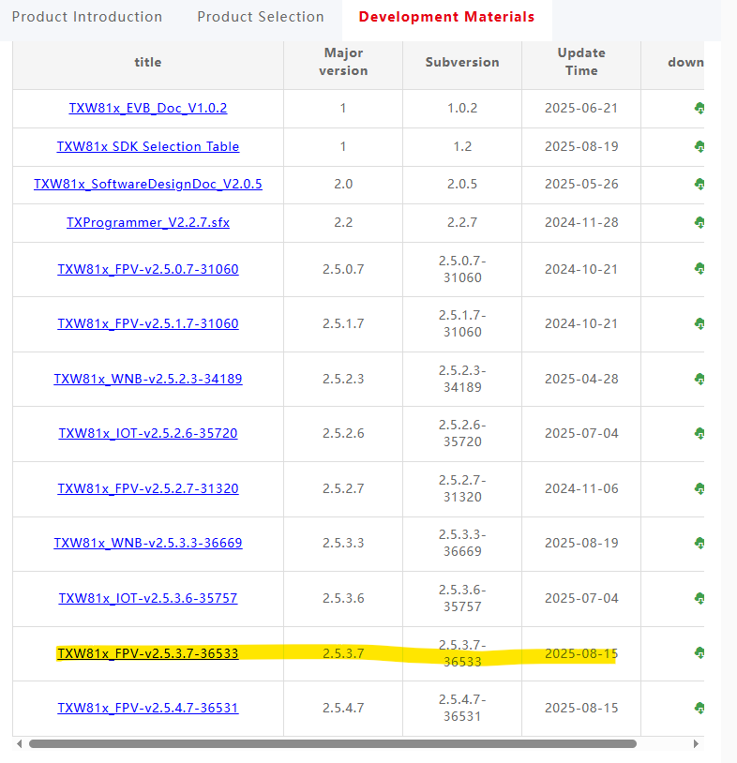The image size is (737, 763).
Task: Click subversion cell '2.5.2.6-35720'
Action: click(x=462, y=433)
